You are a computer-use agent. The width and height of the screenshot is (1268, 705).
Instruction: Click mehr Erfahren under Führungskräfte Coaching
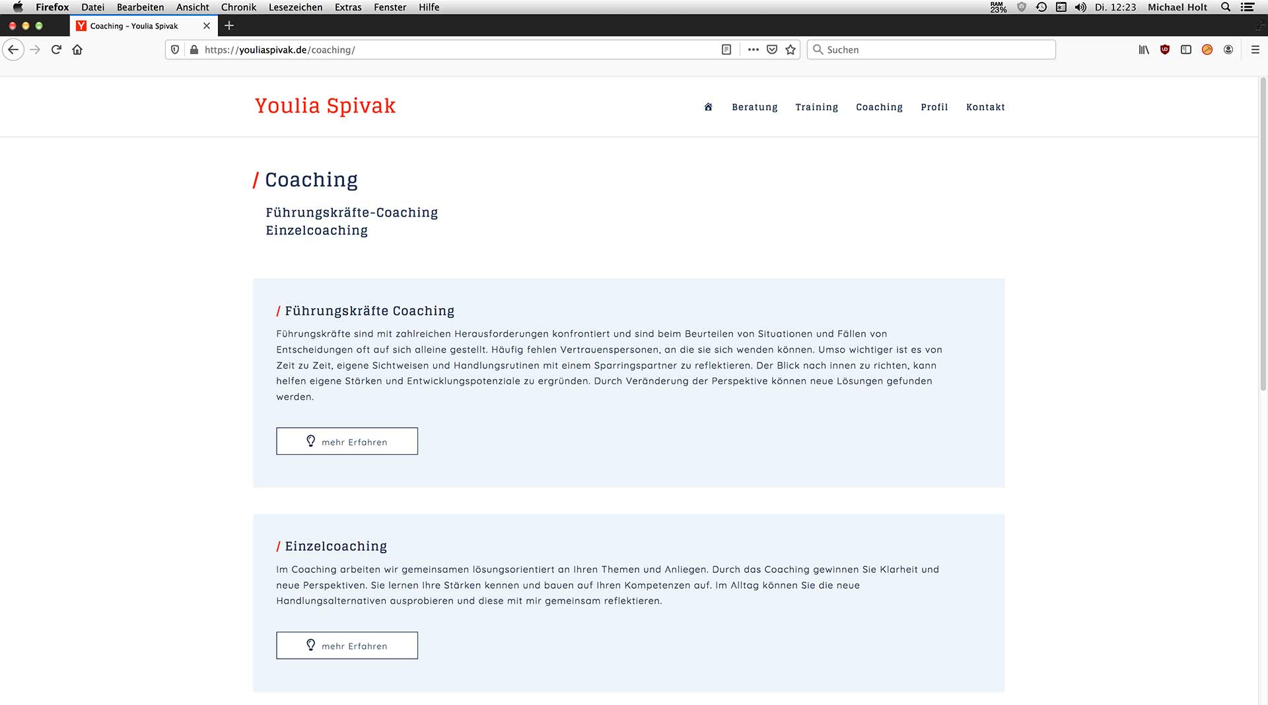click(347, 441)
